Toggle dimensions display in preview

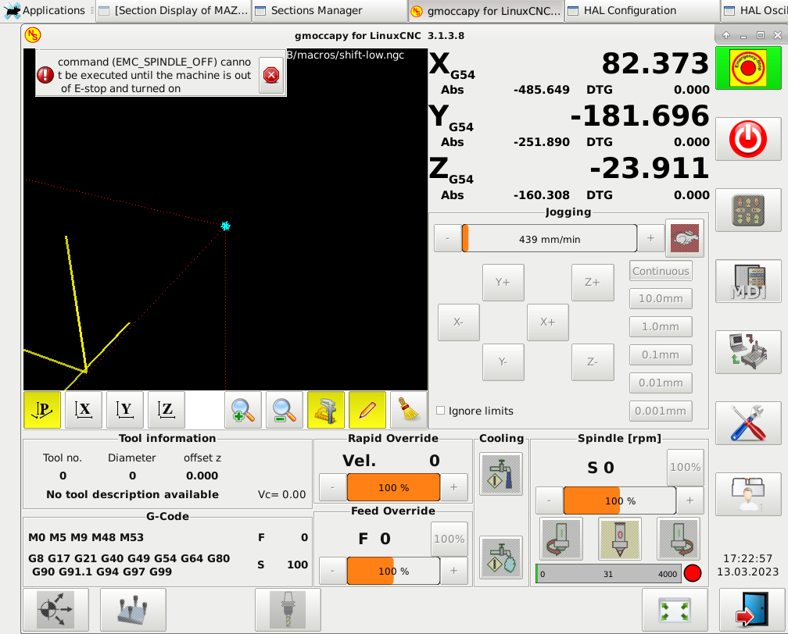click(x=326, y=410)
